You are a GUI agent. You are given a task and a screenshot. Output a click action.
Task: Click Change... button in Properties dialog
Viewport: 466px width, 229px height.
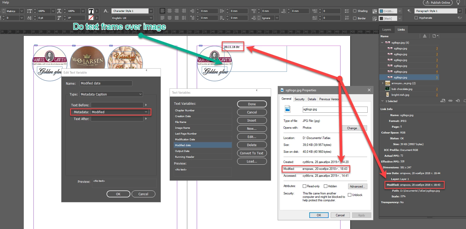[x=355, y=128]
